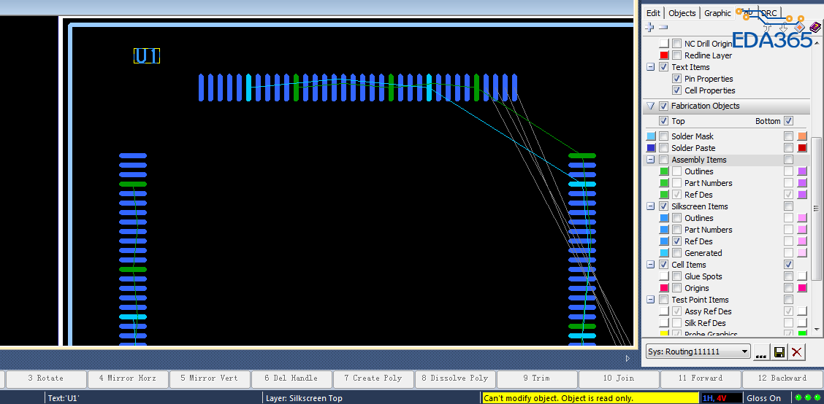
Task: Toggle the Text Items checkbox
Action: (664, 67)
